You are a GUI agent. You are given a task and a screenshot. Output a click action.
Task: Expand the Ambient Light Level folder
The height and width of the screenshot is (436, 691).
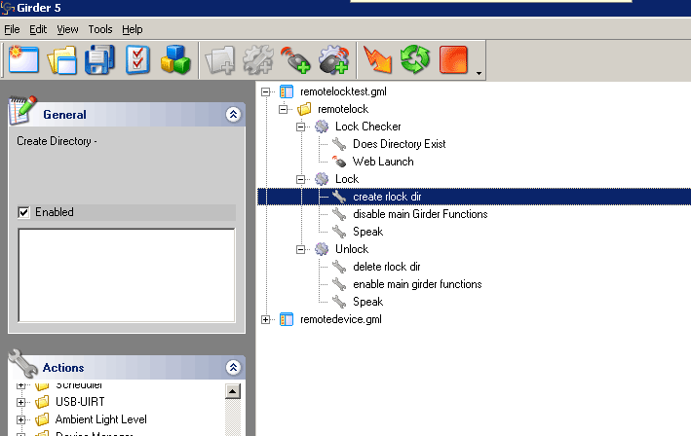click(21, 419)
